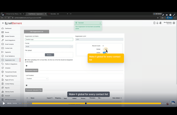The width and height of the screenshot is (177, 115).
Task: Play the video
Action: pos(4,103)
